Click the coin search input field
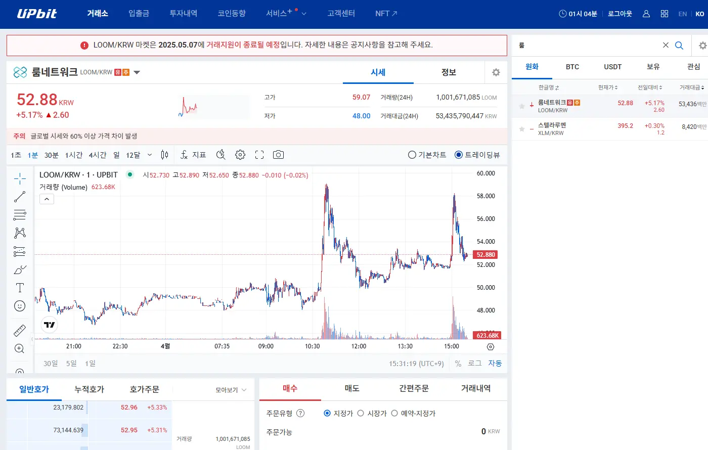708x450 pixels. [587, 46]
